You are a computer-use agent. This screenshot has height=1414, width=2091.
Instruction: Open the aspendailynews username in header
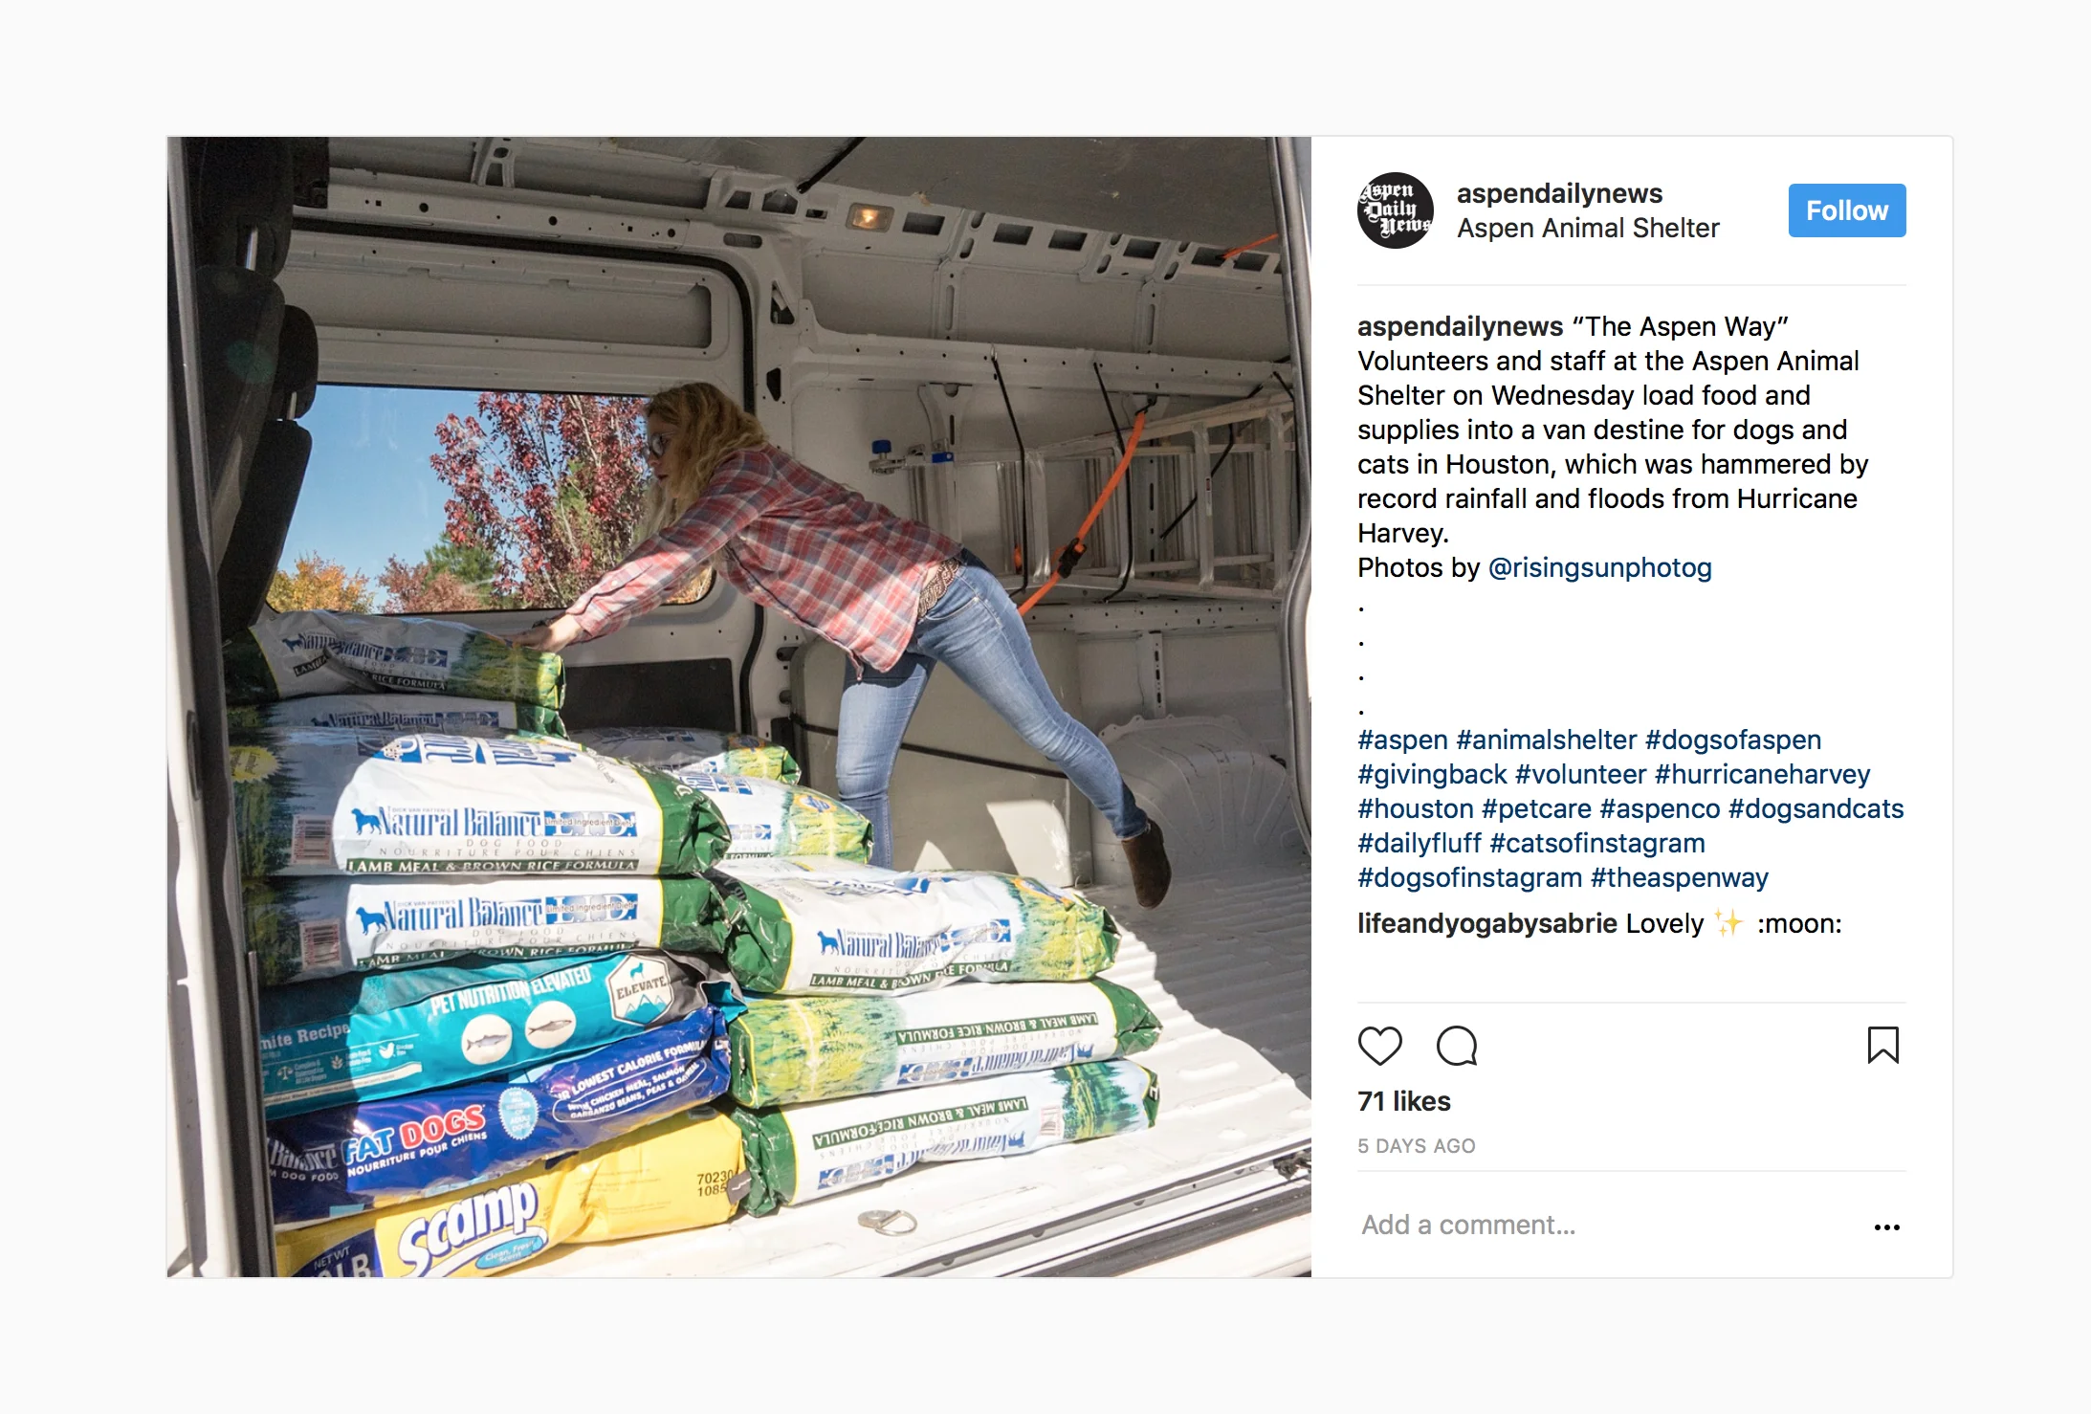tap(1559, 193)
